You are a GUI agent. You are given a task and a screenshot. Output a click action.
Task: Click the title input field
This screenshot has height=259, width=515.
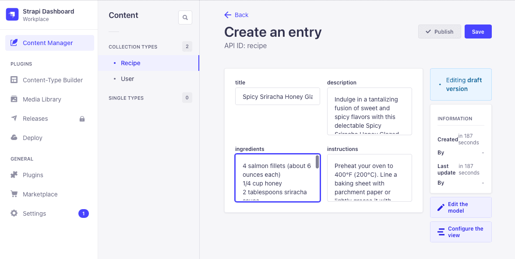(x=278, y=97)
